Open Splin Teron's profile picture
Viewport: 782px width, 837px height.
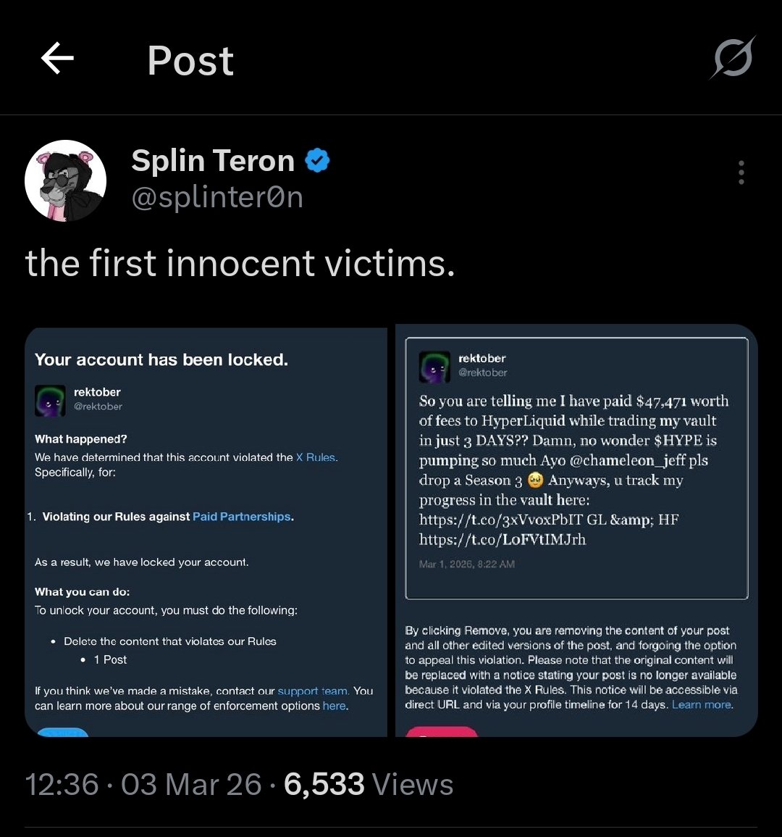(66, 180)
